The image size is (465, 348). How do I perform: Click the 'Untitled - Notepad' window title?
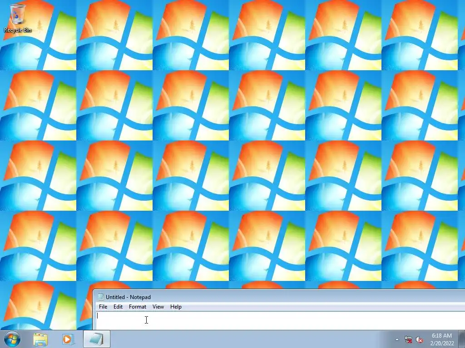point(128,297)
